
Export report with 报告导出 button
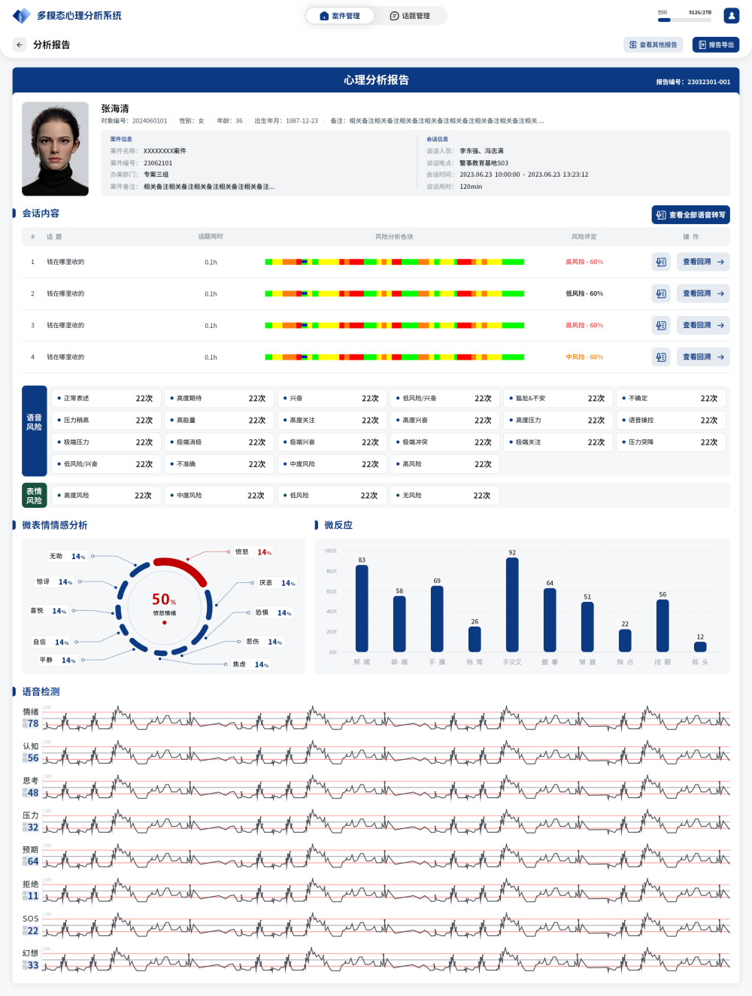(x=715, y=45)
